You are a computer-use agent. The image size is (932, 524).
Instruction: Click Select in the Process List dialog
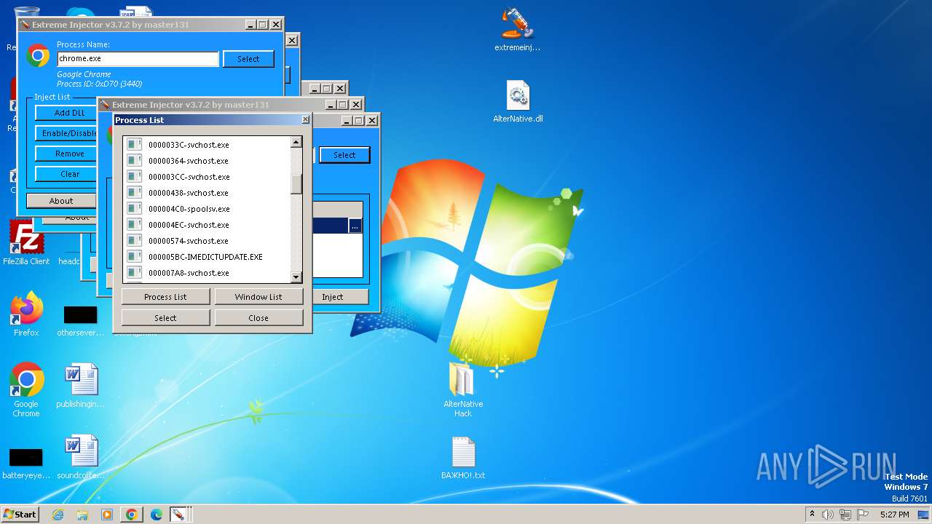coord(165,318)
